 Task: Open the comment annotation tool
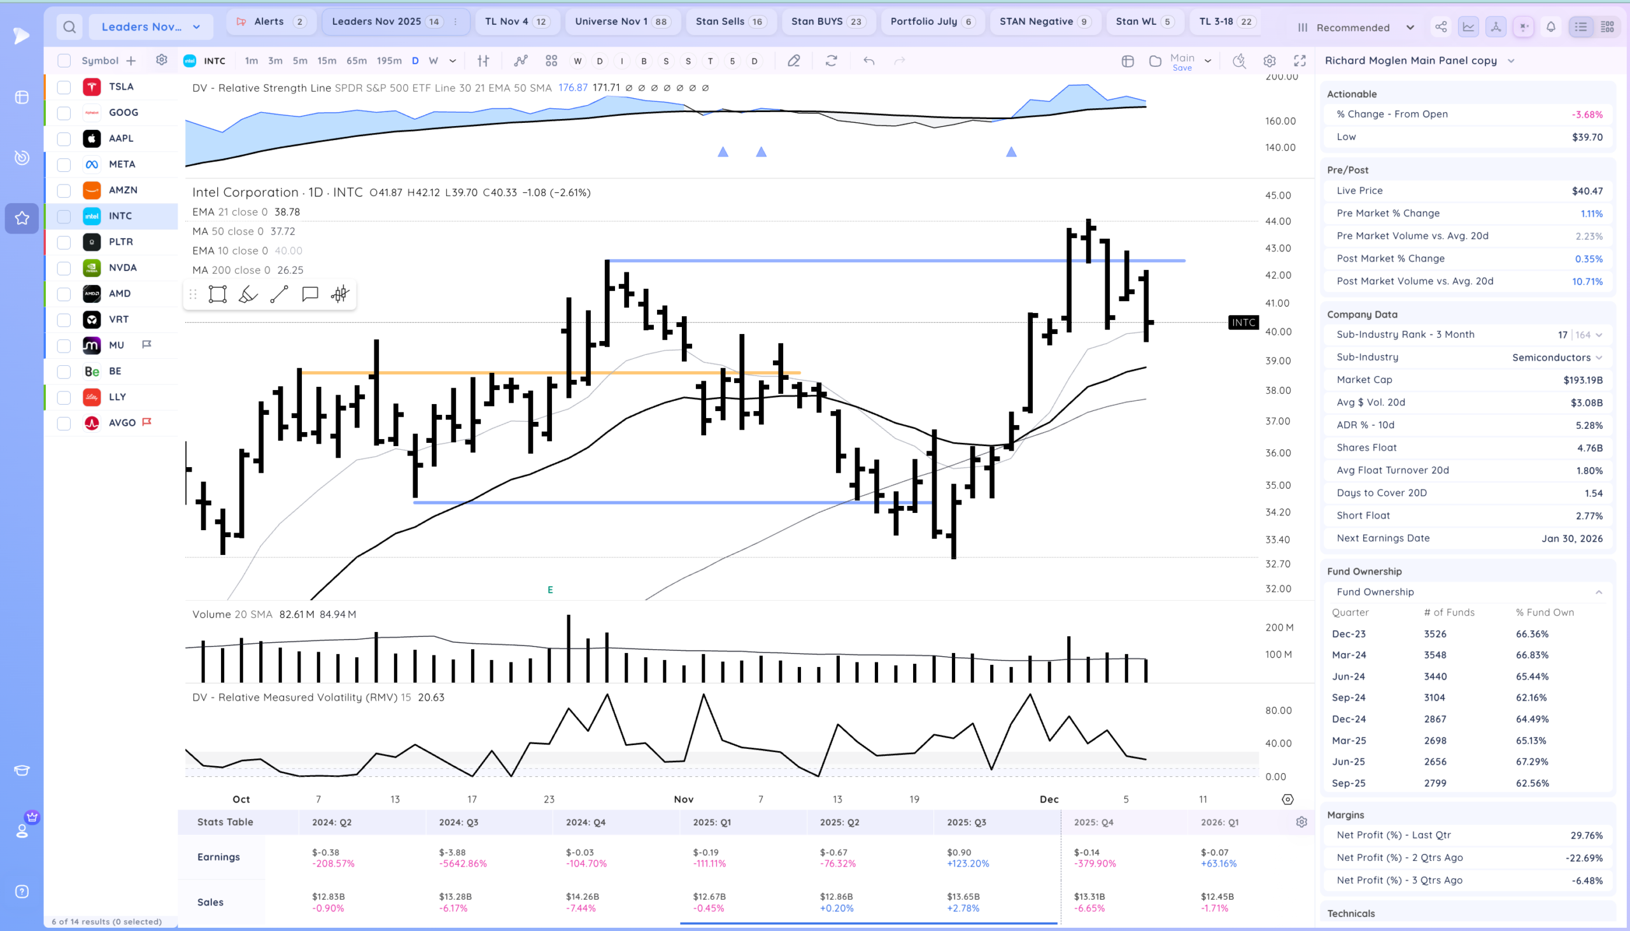[x=310, y=294]
